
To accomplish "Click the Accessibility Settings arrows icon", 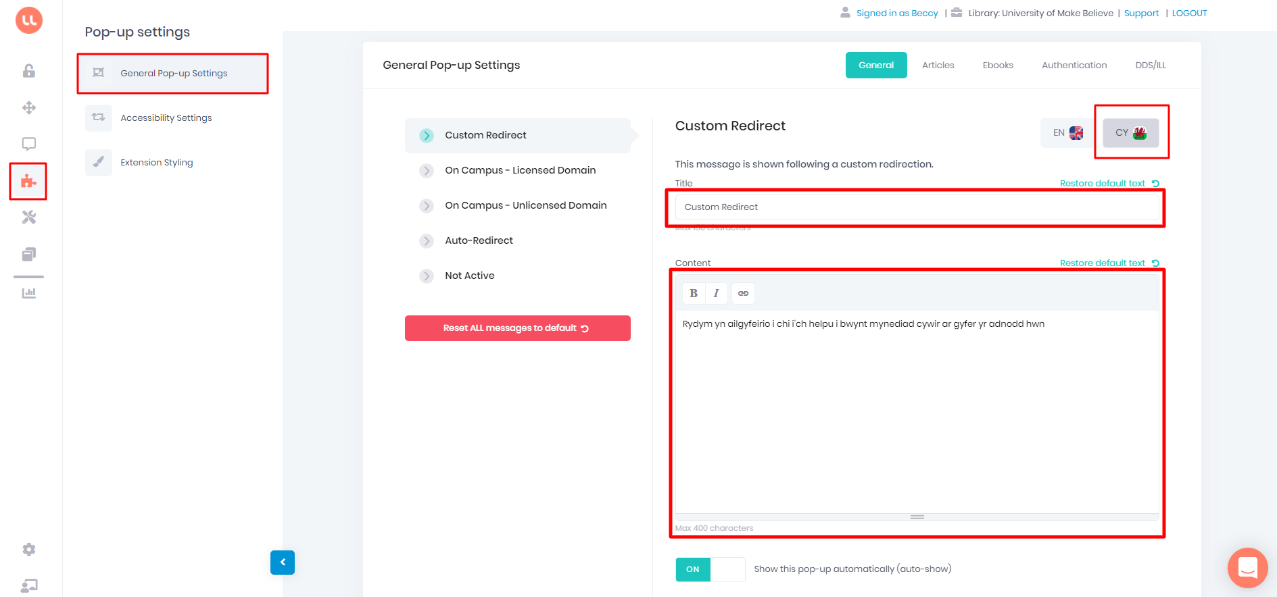I will pos(99,118).
